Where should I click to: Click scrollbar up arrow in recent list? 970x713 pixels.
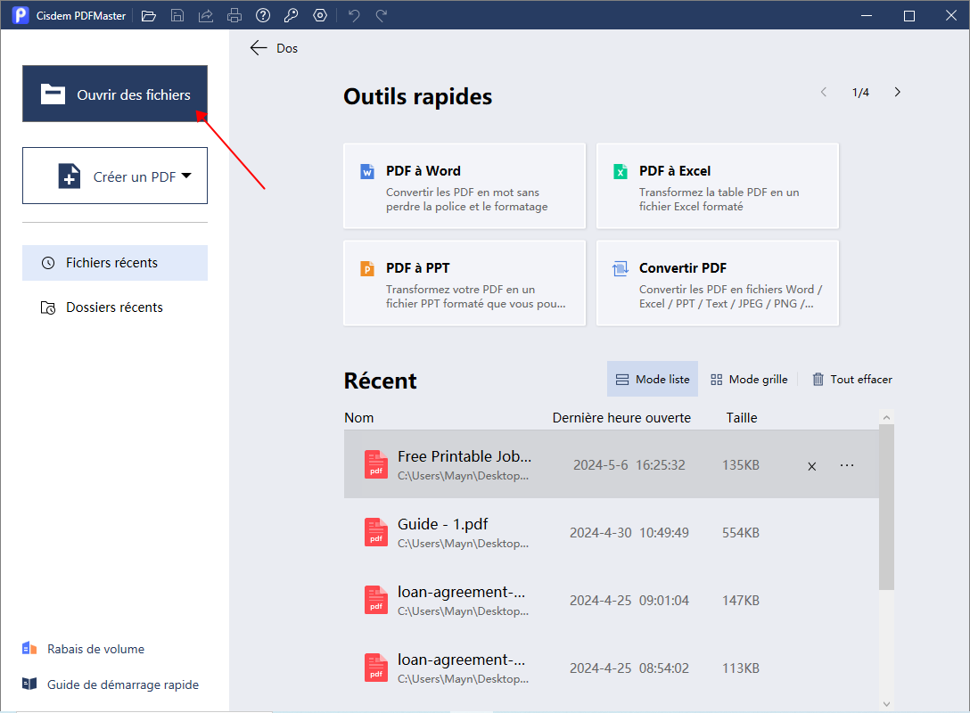[x=886, y=418]
